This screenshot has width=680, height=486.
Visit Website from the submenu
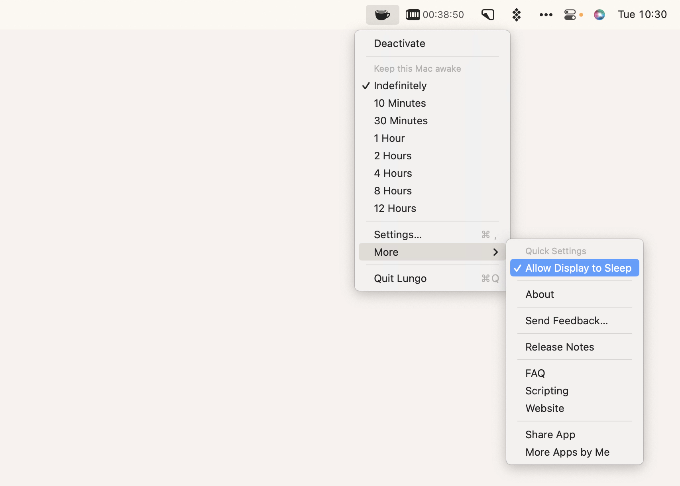[x=574, y=408]
